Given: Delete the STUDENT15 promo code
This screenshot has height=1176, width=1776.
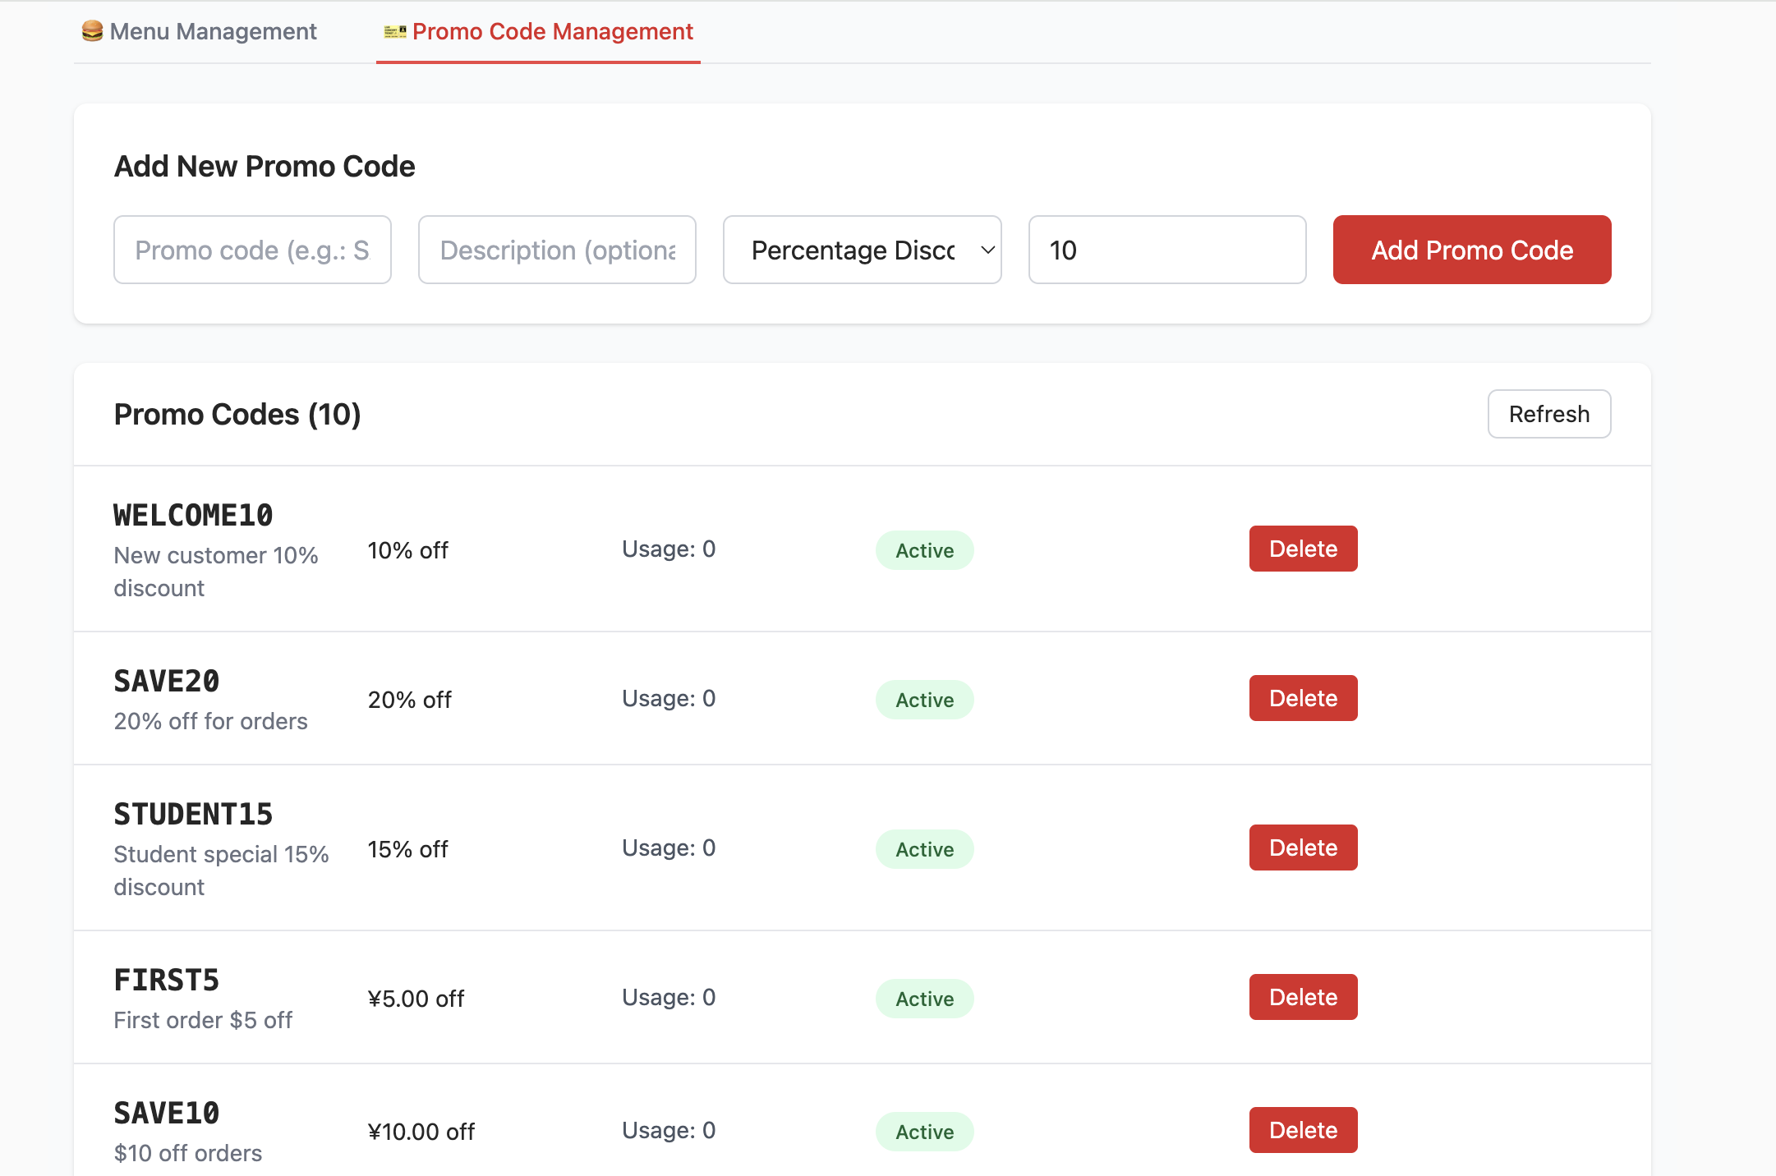Looking at the screenshot, I should 1303,848.
